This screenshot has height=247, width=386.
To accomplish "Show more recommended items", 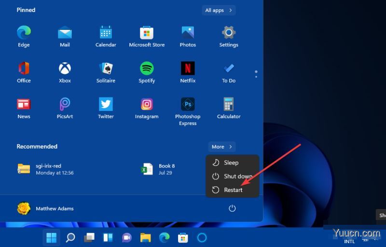I will point(222,147).
